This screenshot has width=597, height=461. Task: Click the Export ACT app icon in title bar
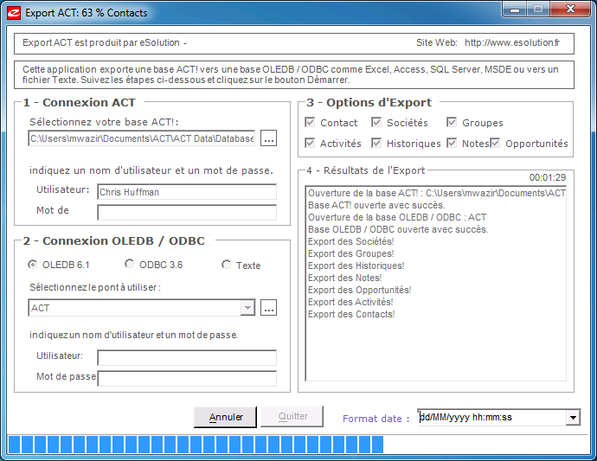(12, 12)
